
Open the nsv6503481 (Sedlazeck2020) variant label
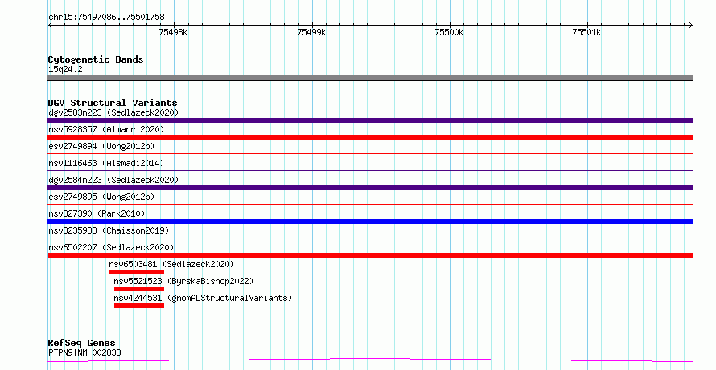tap(171, 264)
